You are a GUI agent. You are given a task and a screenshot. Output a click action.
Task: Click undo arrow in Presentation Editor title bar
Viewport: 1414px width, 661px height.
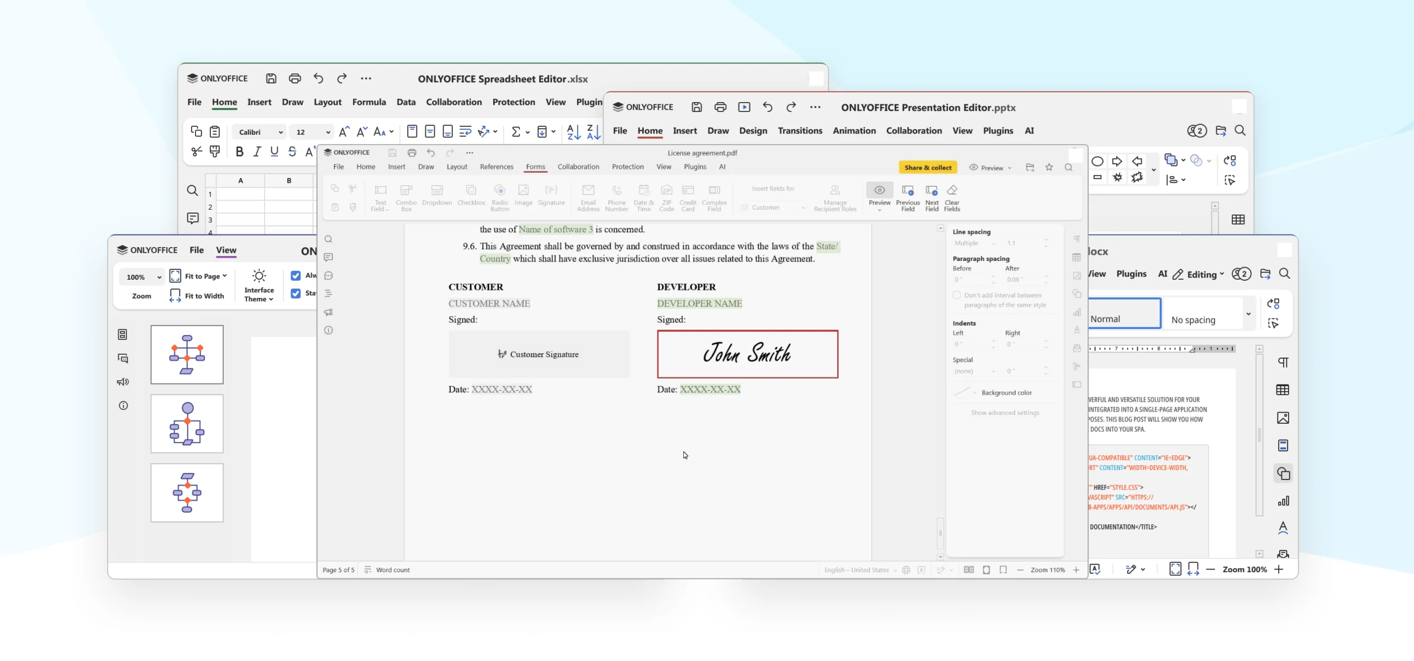click(x=768, y=107)
